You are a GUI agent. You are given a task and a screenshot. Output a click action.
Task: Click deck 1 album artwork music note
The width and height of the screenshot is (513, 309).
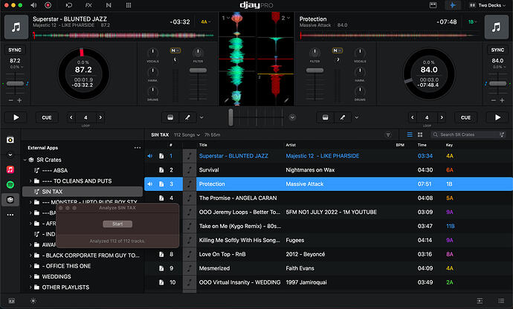[x=16, y=27]
